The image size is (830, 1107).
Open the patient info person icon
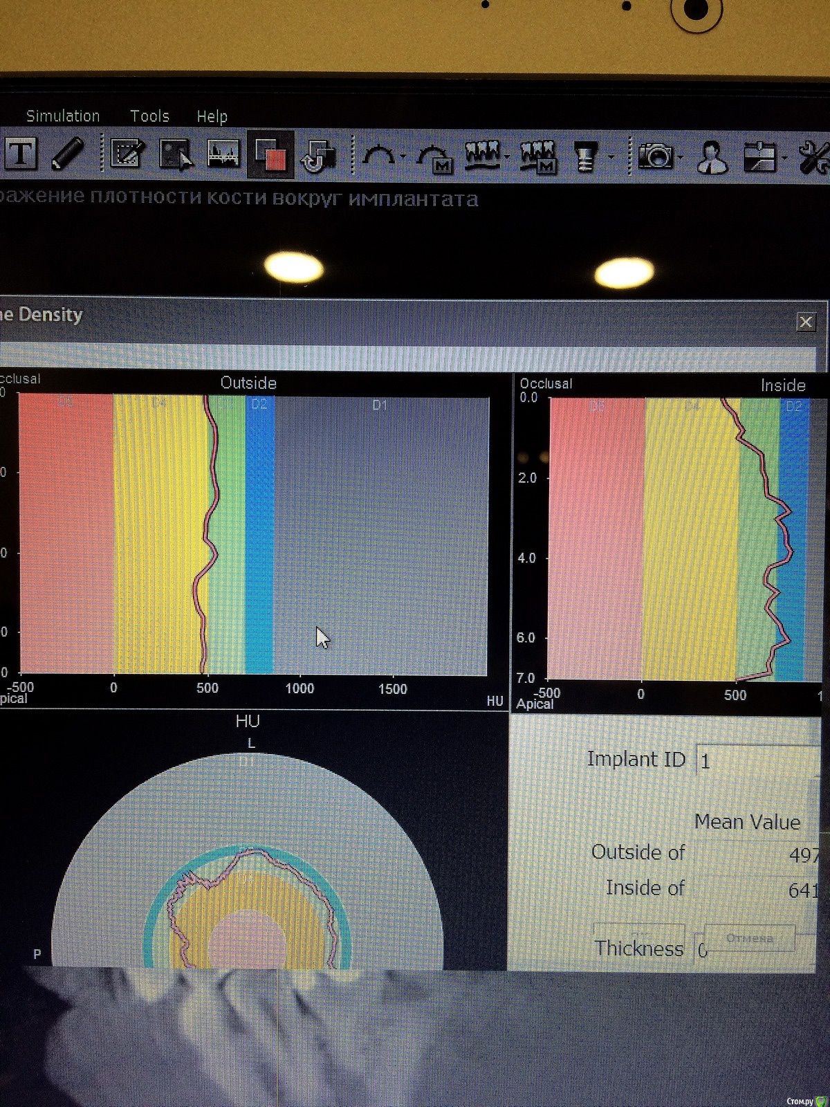pyautogui.click(x=712, y=157)
